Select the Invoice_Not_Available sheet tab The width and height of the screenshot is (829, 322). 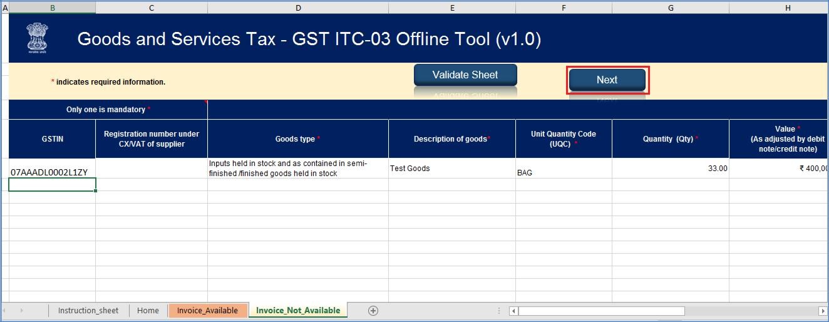click(x=298, y=310)
